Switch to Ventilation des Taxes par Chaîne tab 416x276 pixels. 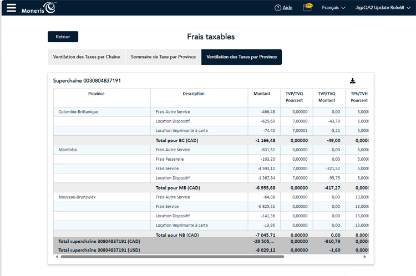click(x=86, y=57)
